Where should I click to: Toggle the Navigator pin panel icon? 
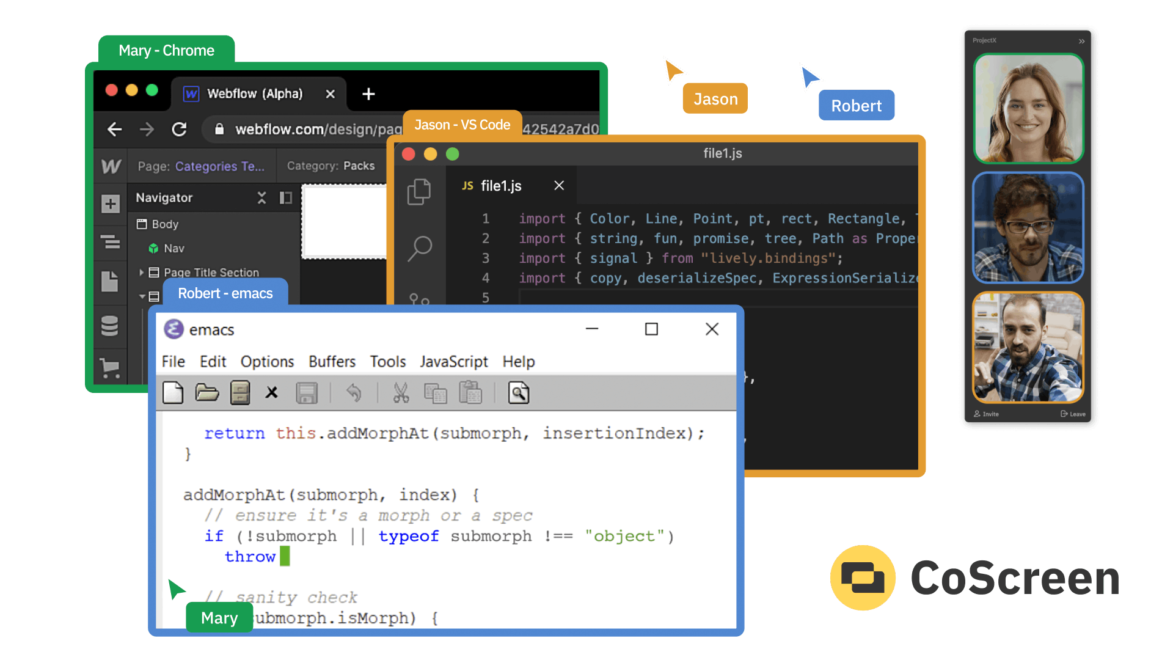(285, 198)
